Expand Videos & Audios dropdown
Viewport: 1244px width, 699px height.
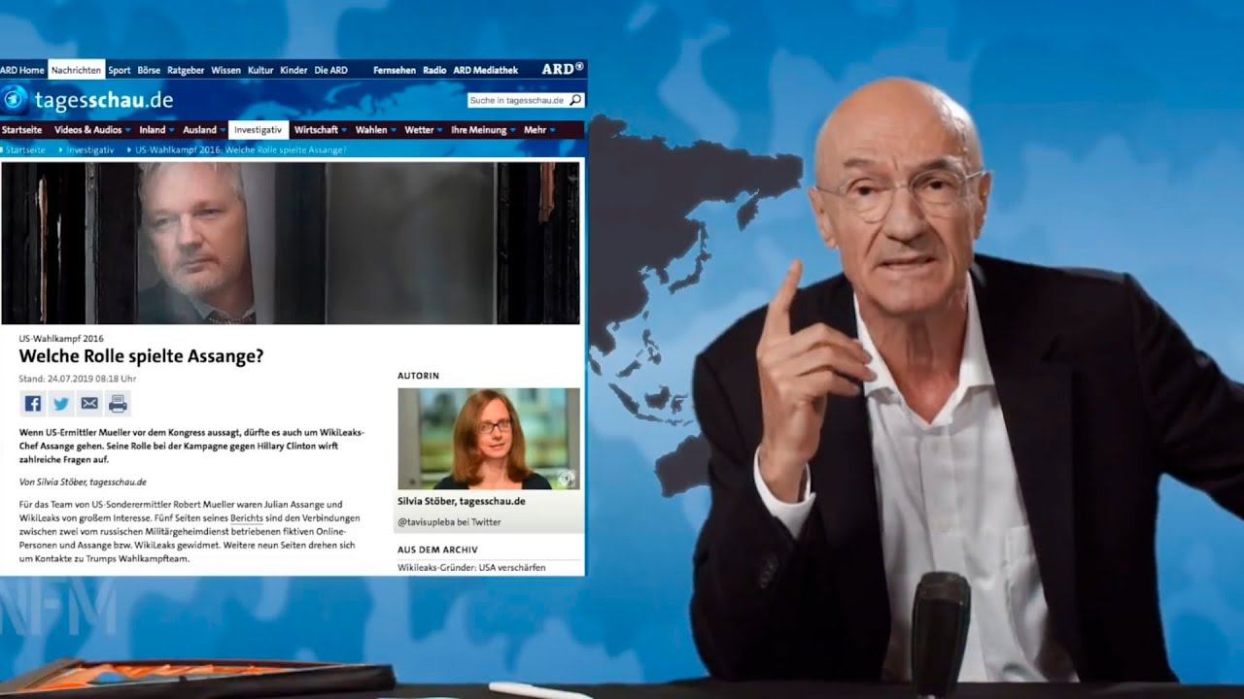pos(91,130)
